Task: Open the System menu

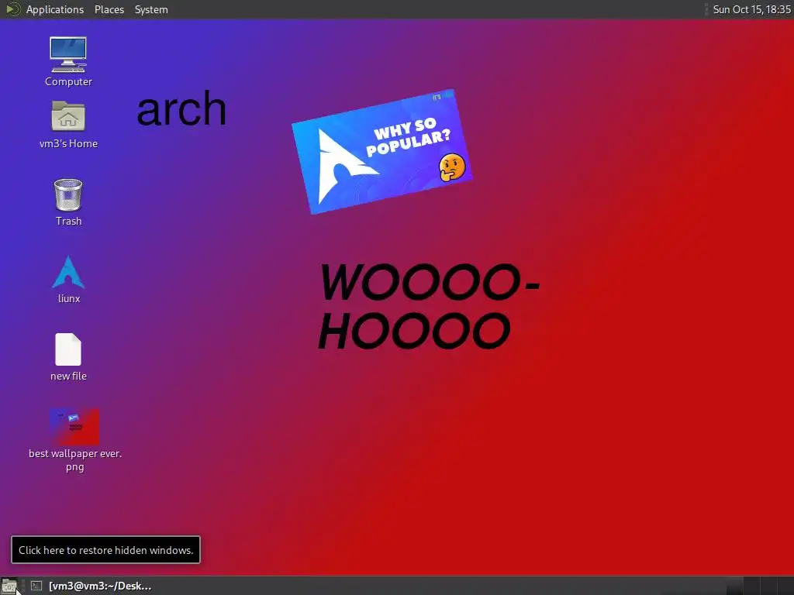Action: coord(151,9)
